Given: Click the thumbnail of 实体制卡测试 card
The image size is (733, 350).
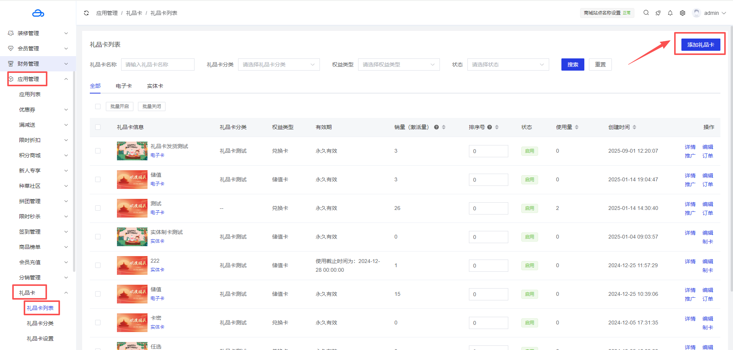Looking at the screenshot, I should coord(132,237).
